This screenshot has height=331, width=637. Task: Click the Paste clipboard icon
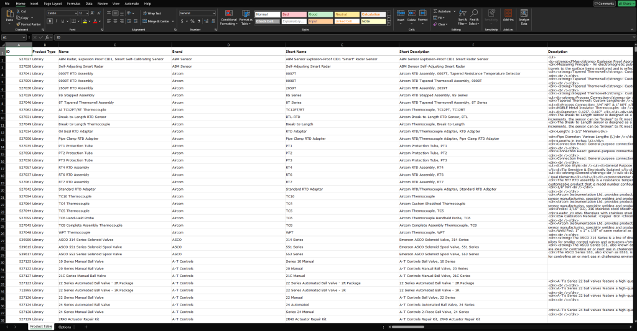9,15
